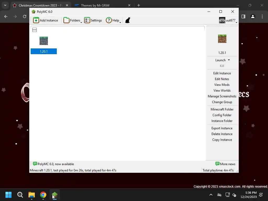Image resolution: width=268 pixels, height=201 pixels.
Task: Expand the Launch dropdown arrow
Action: (229, 60)
